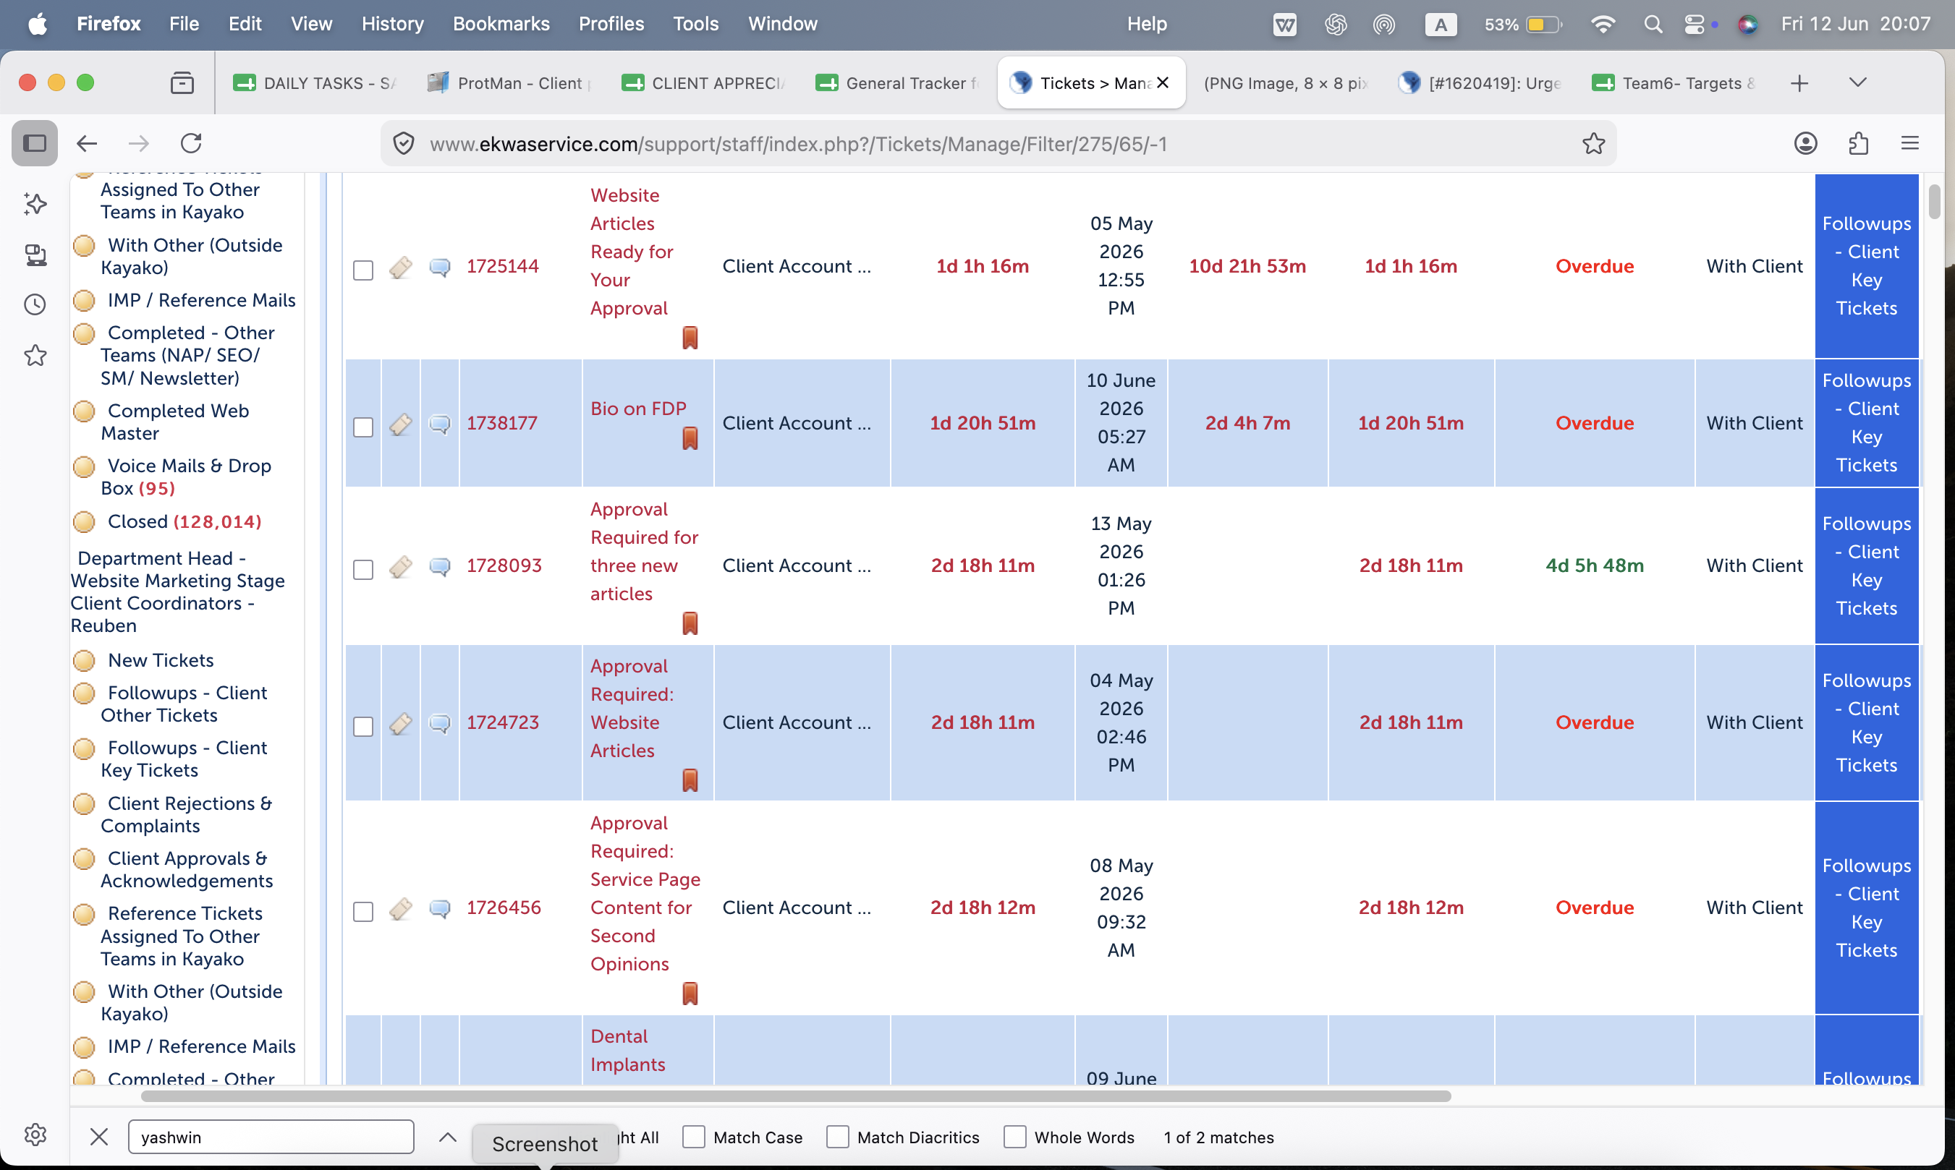This screenshot has width=1955, height=1170.
Task: Click reply bubble icon for ticket 1725144
Action: click(440, 268)
